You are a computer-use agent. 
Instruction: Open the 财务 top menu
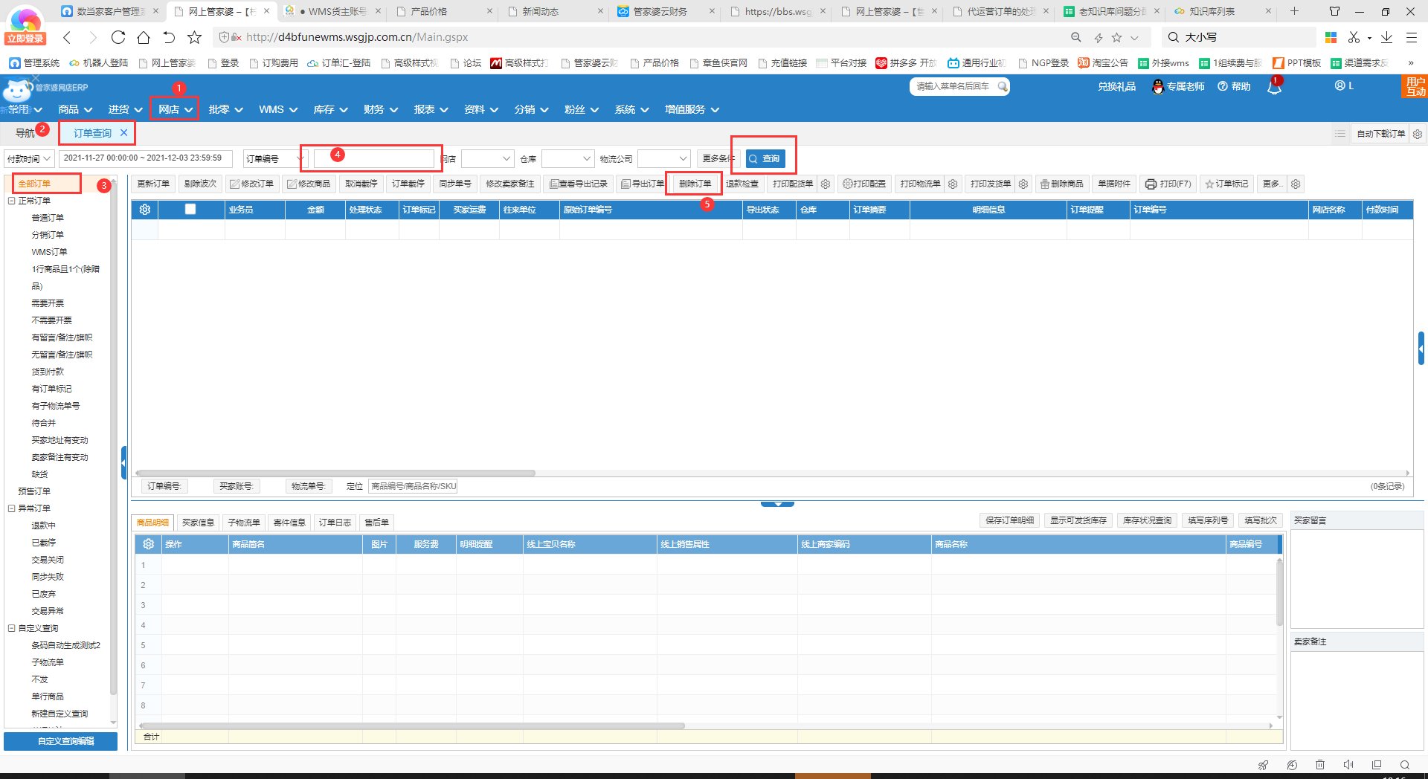click(x=381, y=109)
